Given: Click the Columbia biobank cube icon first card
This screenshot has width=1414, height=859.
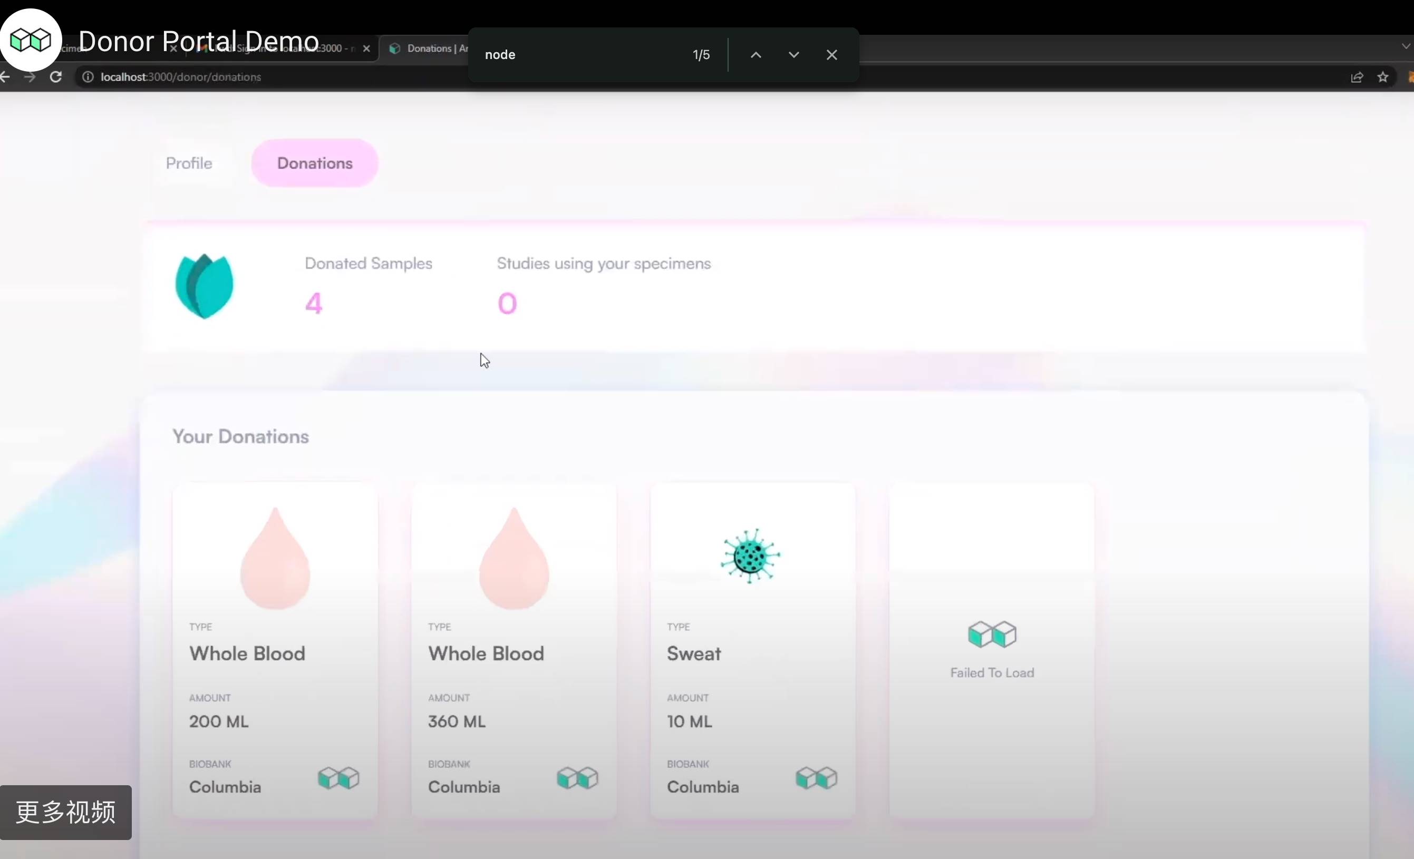Looking at the screenshot, I should pos(338,778).
